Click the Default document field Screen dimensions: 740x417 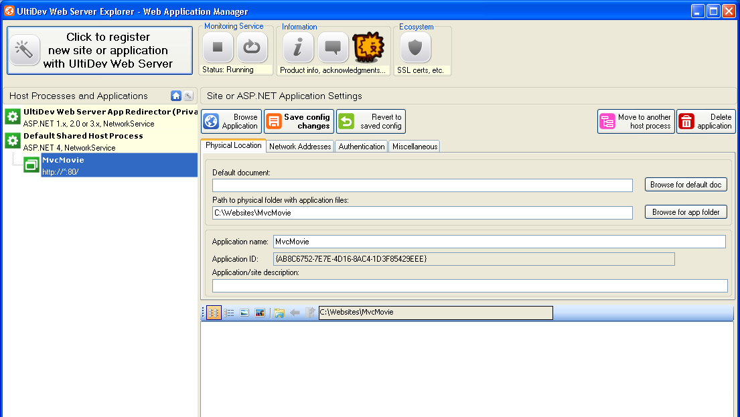[423, 185]
